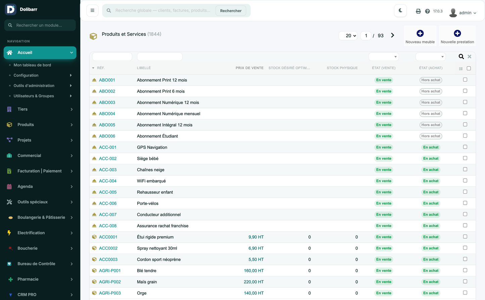The height and width of the screenshot is (300, 485).
Task: Open the État (Vente) filter dropdown
Action: (x=384, y=57)
